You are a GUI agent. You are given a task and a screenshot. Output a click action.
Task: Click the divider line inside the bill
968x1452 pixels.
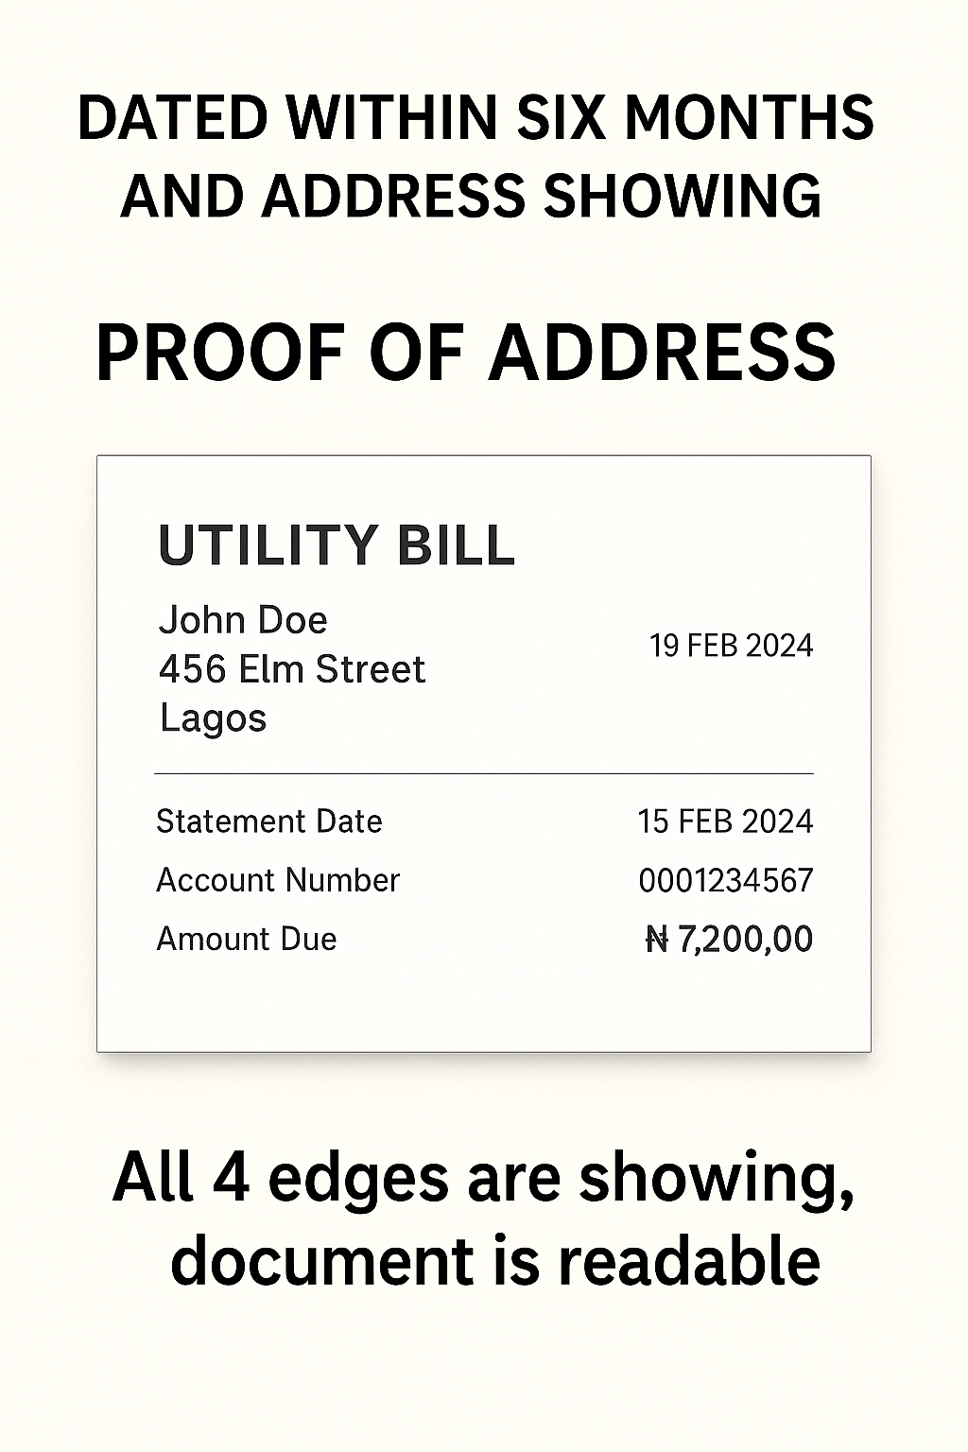coord(483,773)
